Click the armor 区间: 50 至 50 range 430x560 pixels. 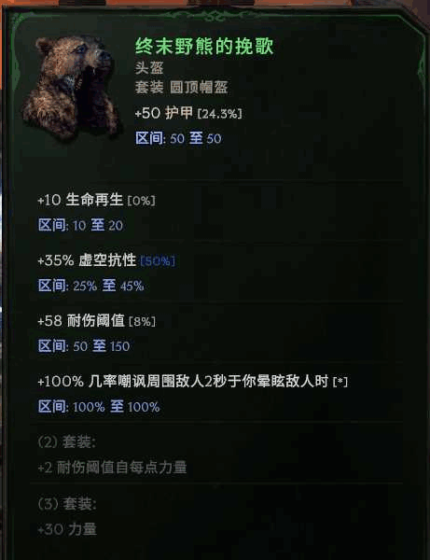click(178, 138)
